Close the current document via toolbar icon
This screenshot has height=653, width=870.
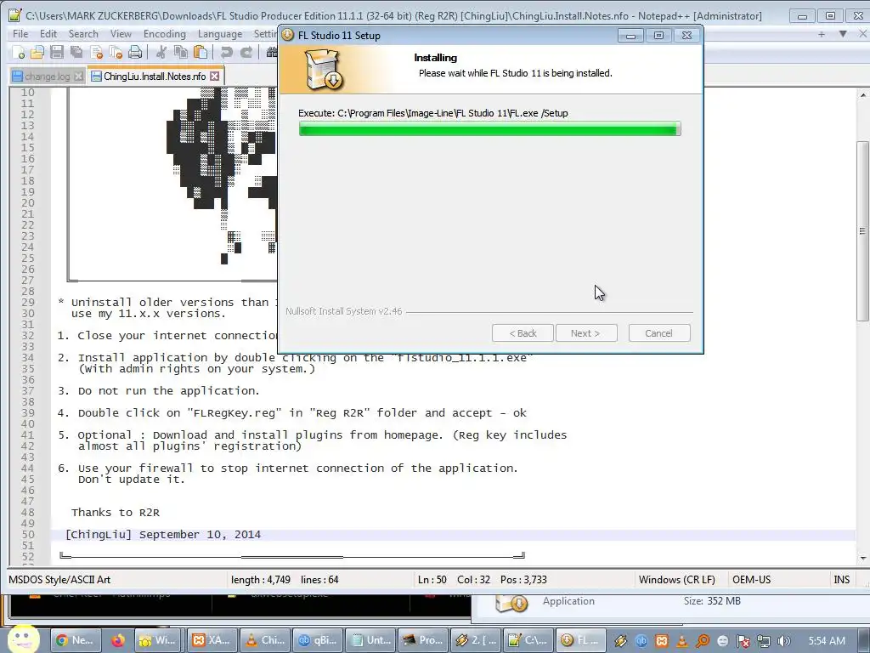tap(96, 53)
